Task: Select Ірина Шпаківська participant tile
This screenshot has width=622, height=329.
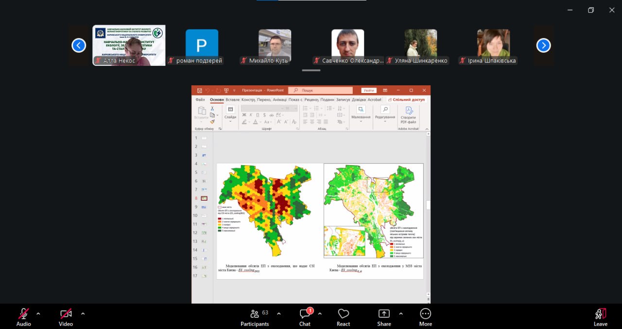Action: coord(494,46)
